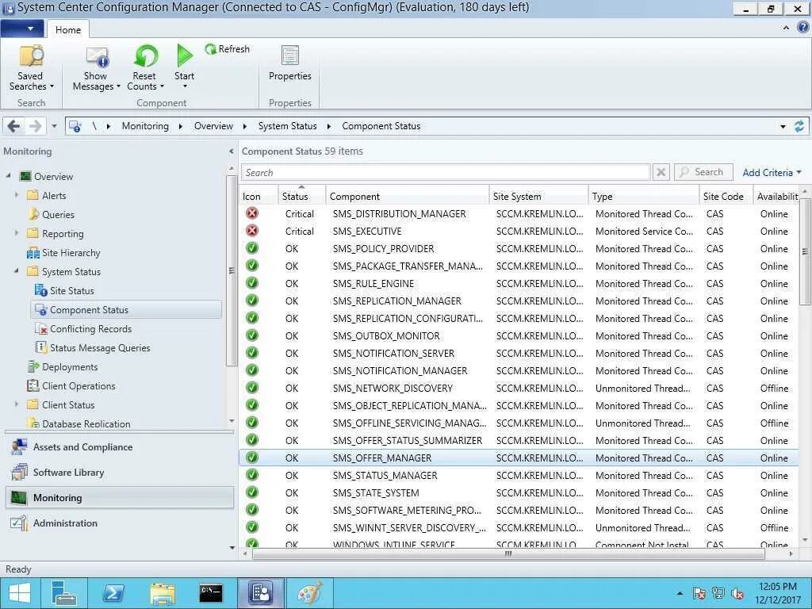Expand the Alerts folder

16,195
